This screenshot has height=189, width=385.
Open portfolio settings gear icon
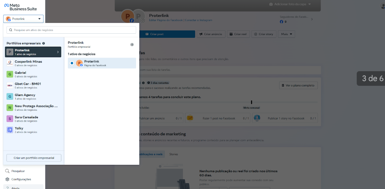coord(132,44)
